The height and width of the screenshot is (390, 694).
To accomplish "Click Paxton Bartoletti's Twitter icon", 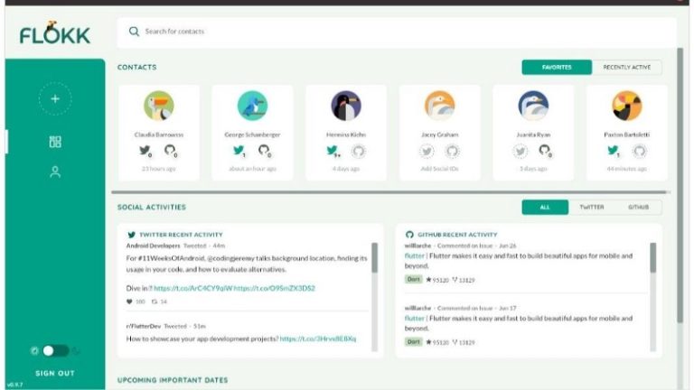I will 614,152.
